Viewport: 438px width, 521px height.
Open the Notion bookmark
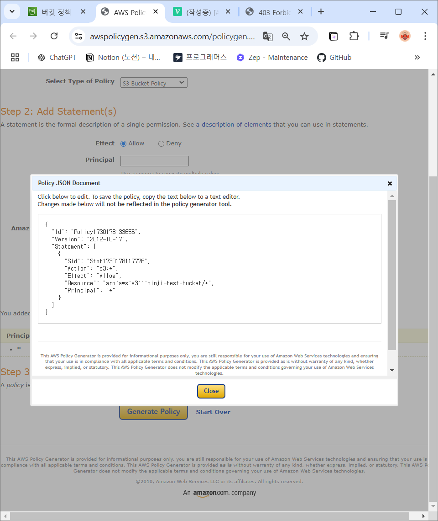[x=123, y=58]
